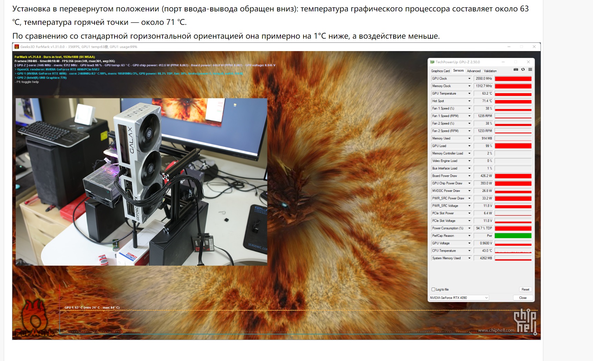
Task: Expand the GPU Voltage sensor dropdown
Action: 469,243
